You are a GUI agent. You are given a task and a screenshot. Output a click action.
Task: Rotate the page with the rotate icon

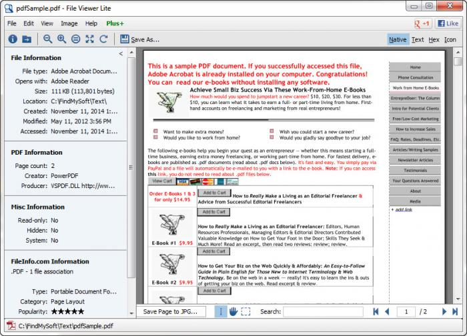click(x=103, y=39)
